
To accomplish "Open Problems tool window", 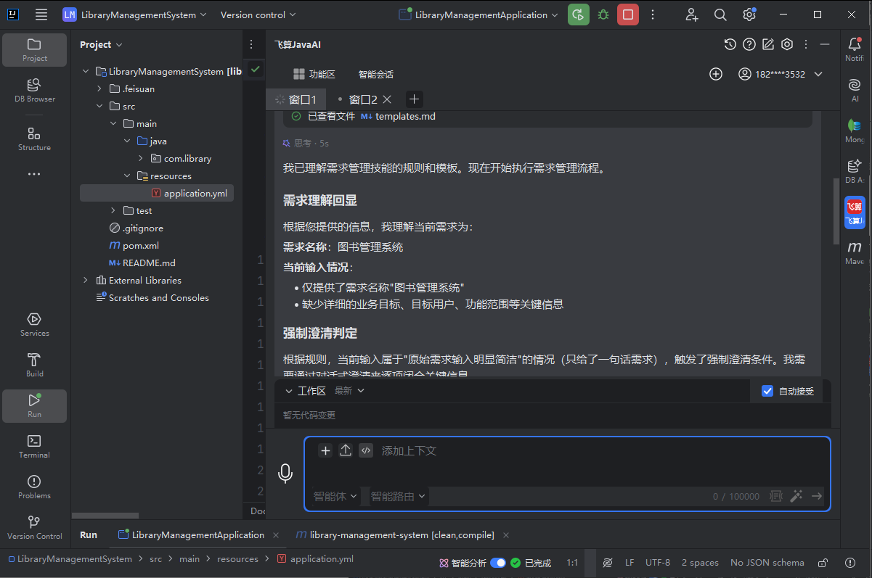I will coord(35,487).
